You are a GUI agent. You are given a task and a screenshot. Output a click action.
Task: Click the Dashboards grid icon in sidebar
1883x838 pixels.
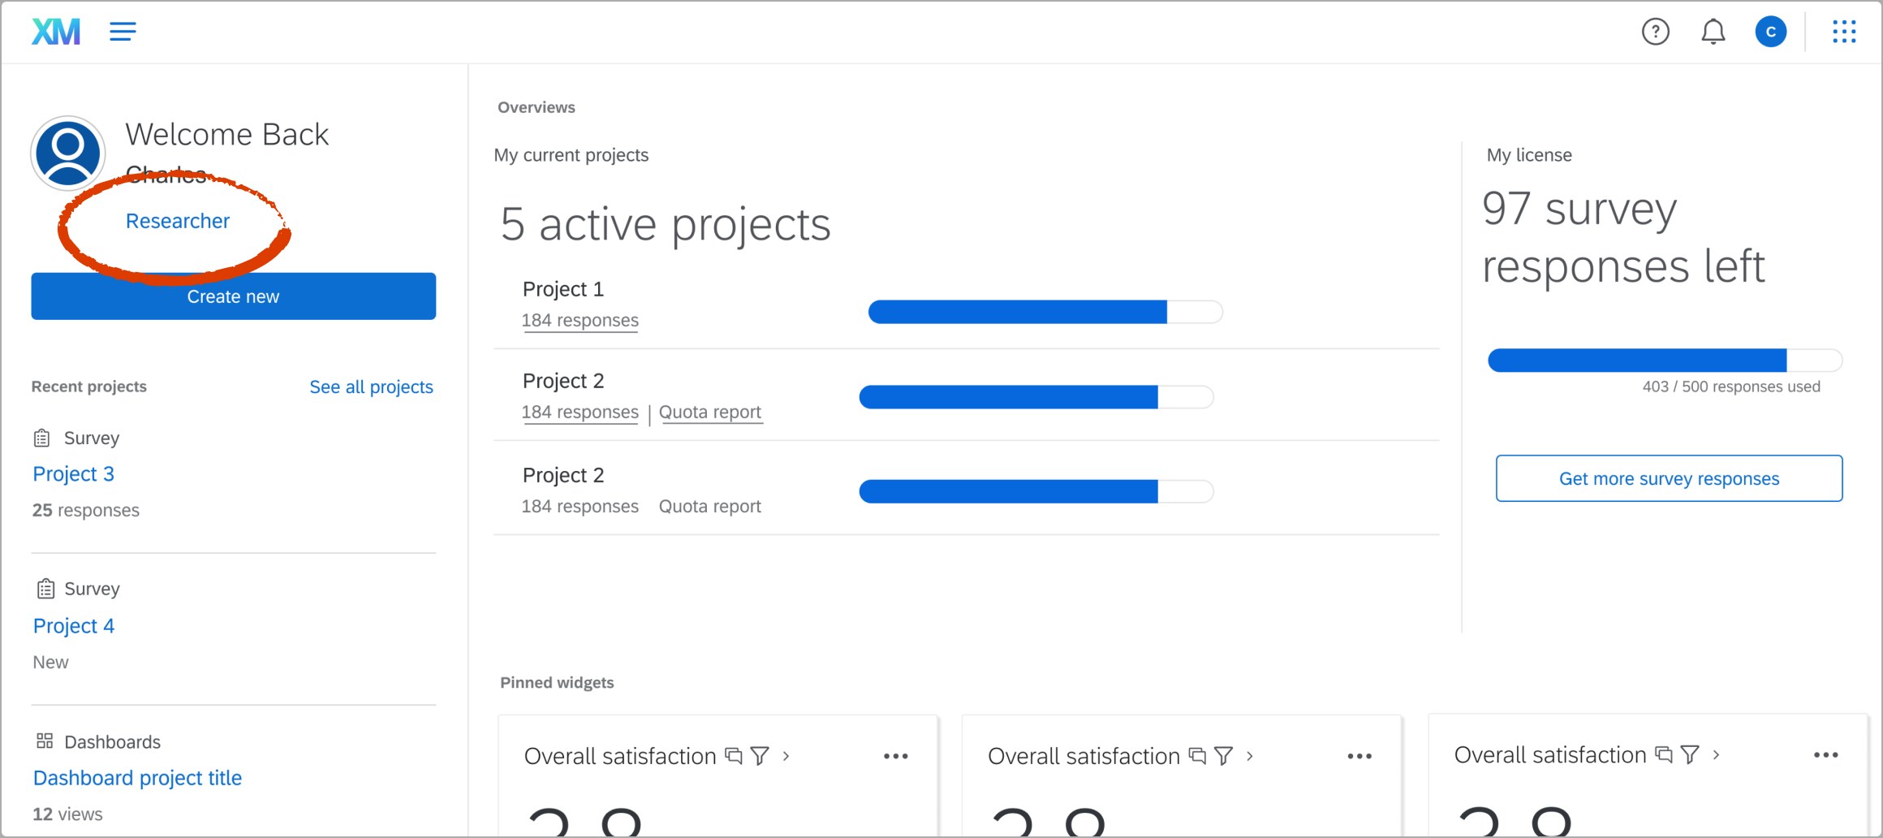(45, 741)
